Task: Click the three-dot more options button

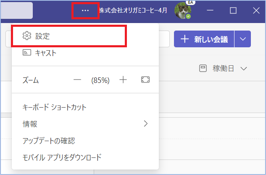Action: [85, 10]
